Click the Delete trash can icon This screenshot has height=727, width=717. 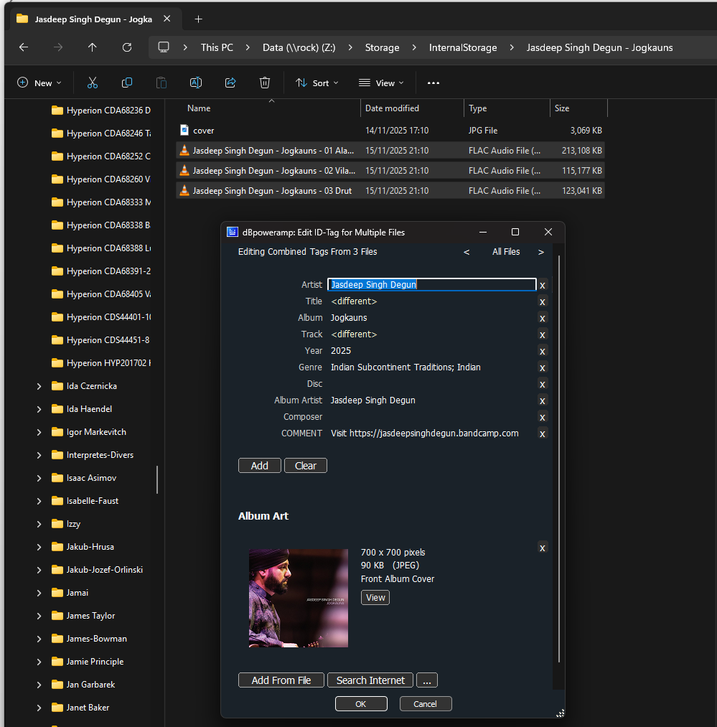265,83
